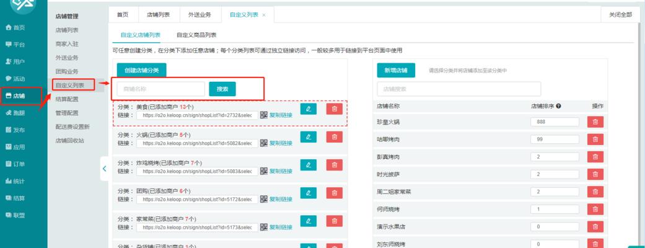Go to 外送业务 in the submenu

point(67,58)
